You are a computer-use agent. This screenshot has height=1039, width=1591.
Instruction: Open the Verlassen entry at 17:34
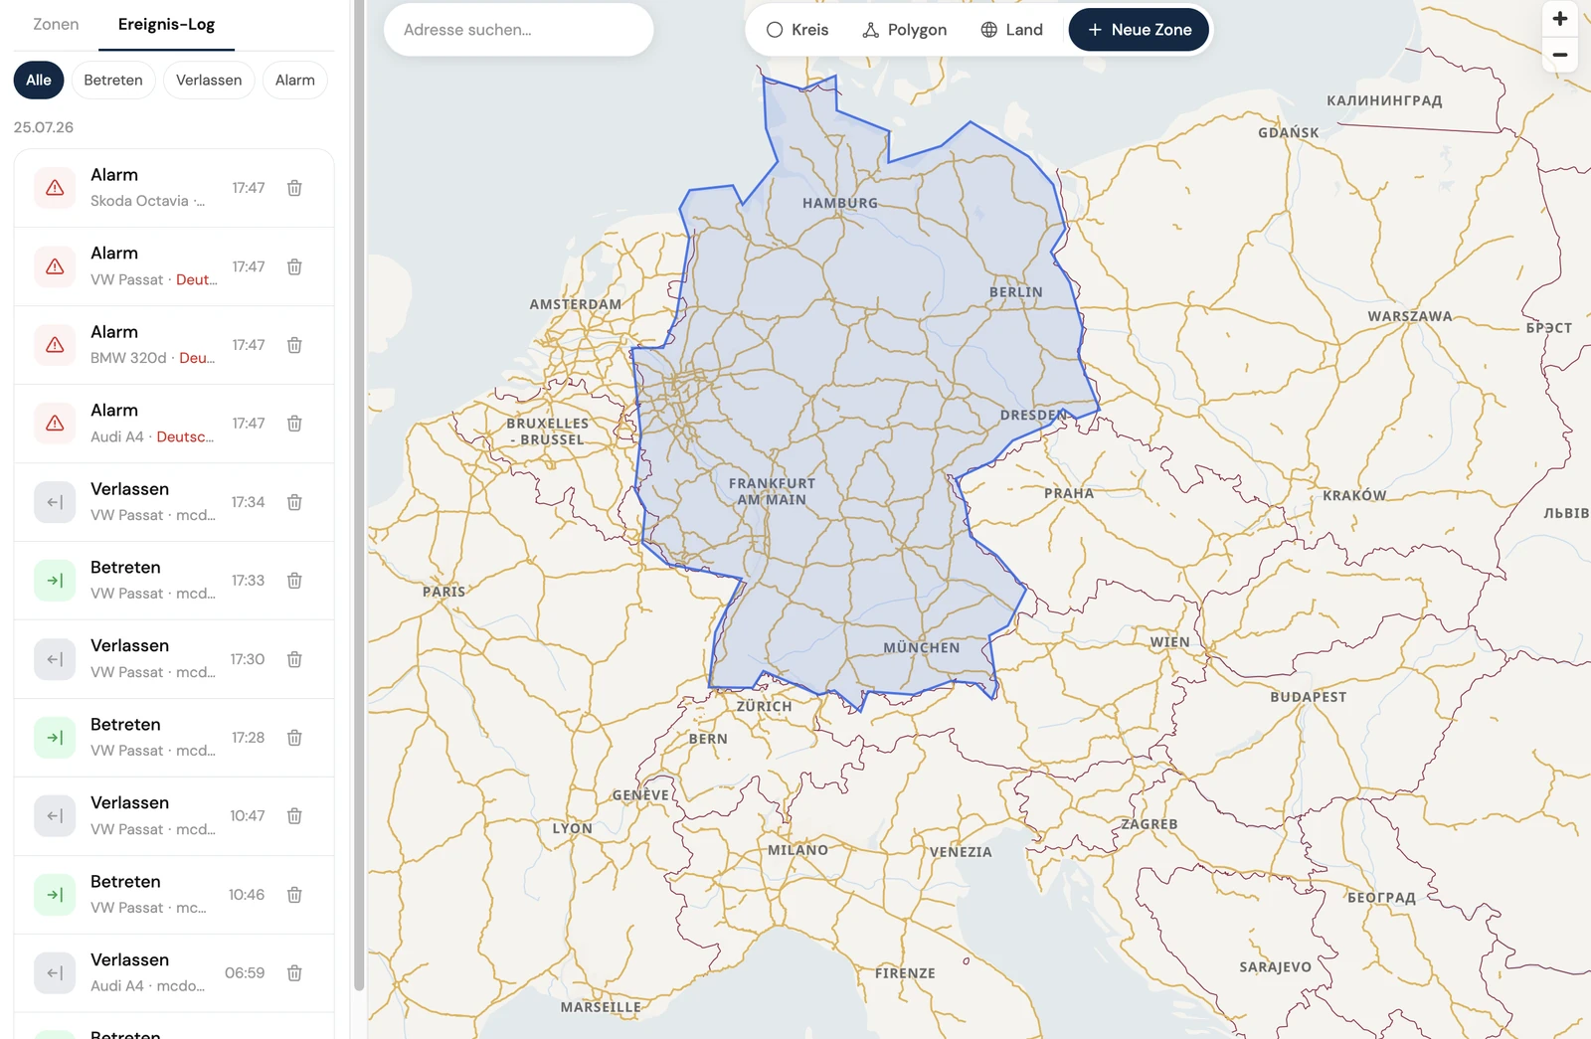click(174, 502)
